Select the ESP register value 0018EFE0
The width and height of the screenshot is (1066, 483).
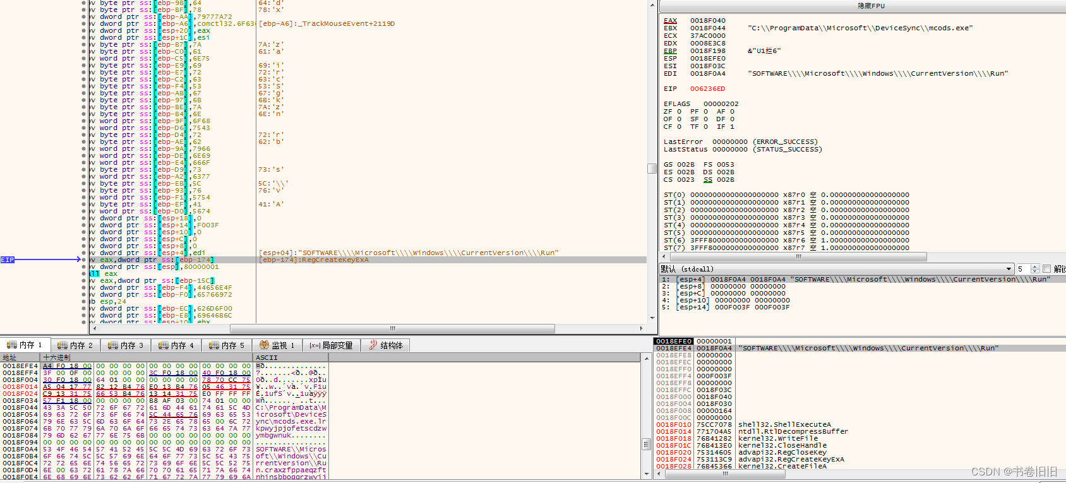pos(707,59)
